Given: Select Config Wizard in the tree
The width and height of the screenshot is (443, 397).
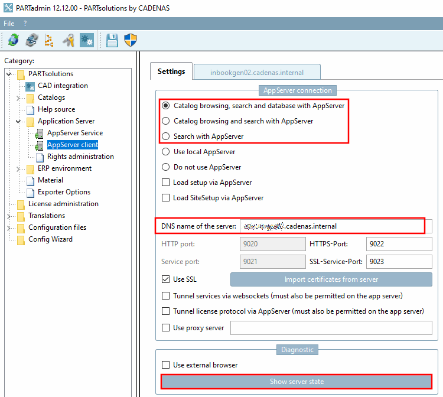Looking at the screenshot, I should pyautogui.click(x=50, y=239).
